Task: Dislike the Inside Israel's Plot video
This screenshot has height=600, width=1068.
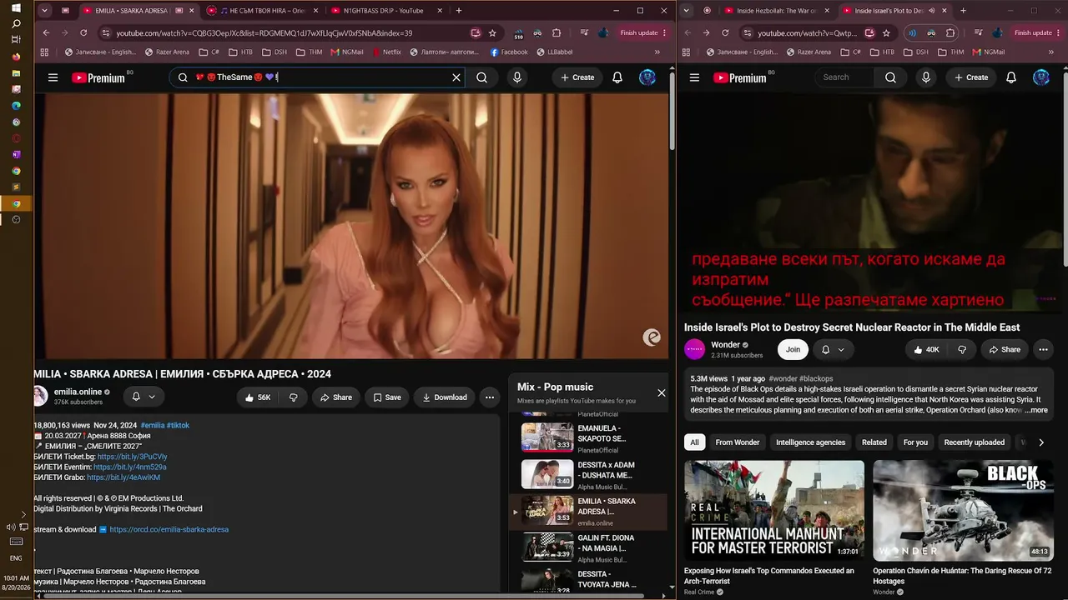Action: (962, 349)
